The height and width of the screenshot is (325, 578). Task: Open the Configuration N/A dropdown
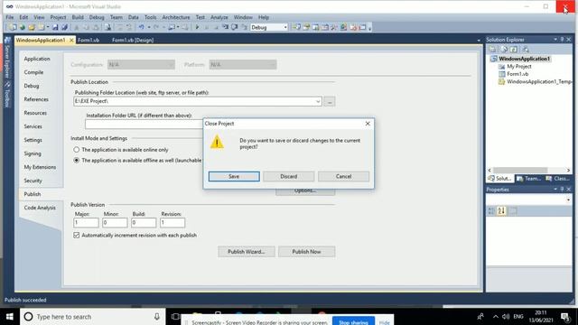(142, 64)
